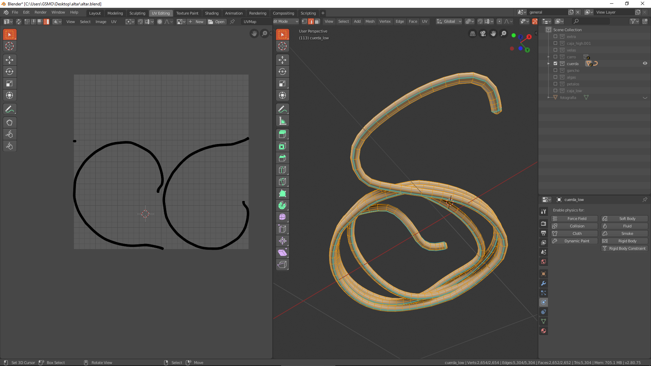Screen dimensions: 651x366
Task: Enable the gancho collection checkbox
Action: pos(555,70)
